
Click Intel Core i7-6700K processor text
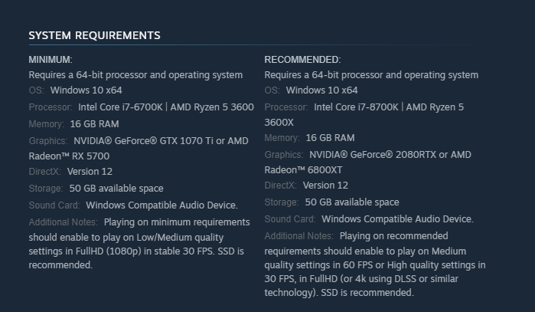click(x=120, y=107)
